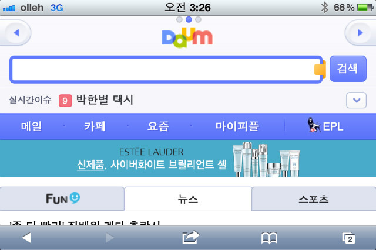Go back using Safari back arrow
This screenshot has height=250, width=376.
click(26, 238)
